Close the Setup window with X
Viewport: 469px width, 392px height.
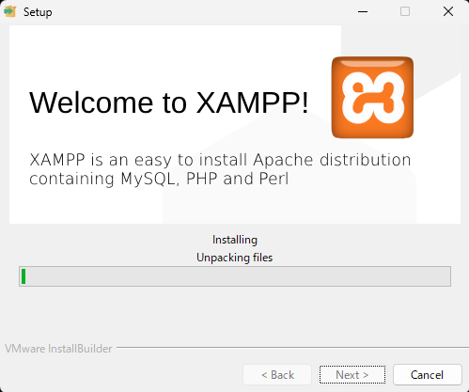tap(448, 12)
